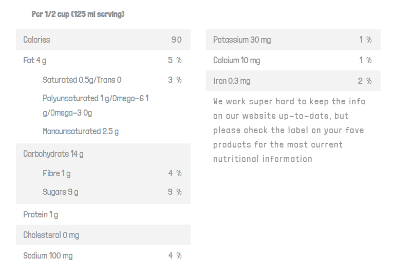Screen dimensions: 396x276
Task: Click the "Potassium 30 mg" label
Action: pos(242,40)
